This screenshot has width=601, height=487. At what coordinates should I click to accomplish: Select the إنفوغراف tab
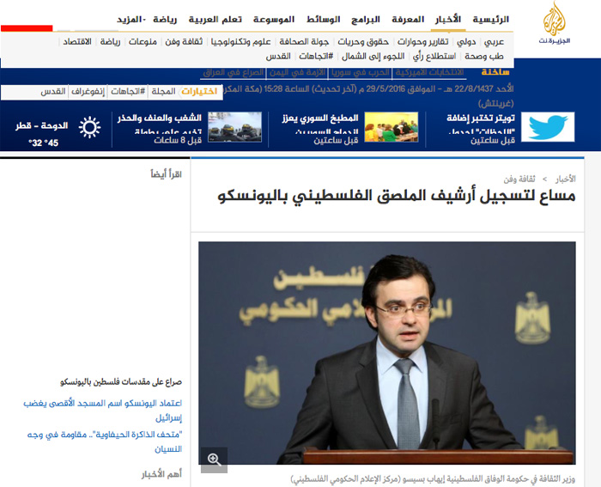[x=88, y=92]
